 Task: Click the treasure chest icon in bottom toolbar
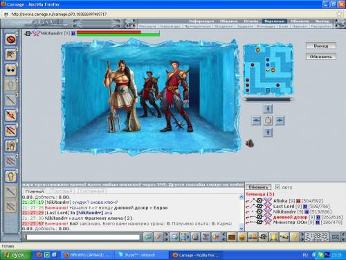pos(232,237)
